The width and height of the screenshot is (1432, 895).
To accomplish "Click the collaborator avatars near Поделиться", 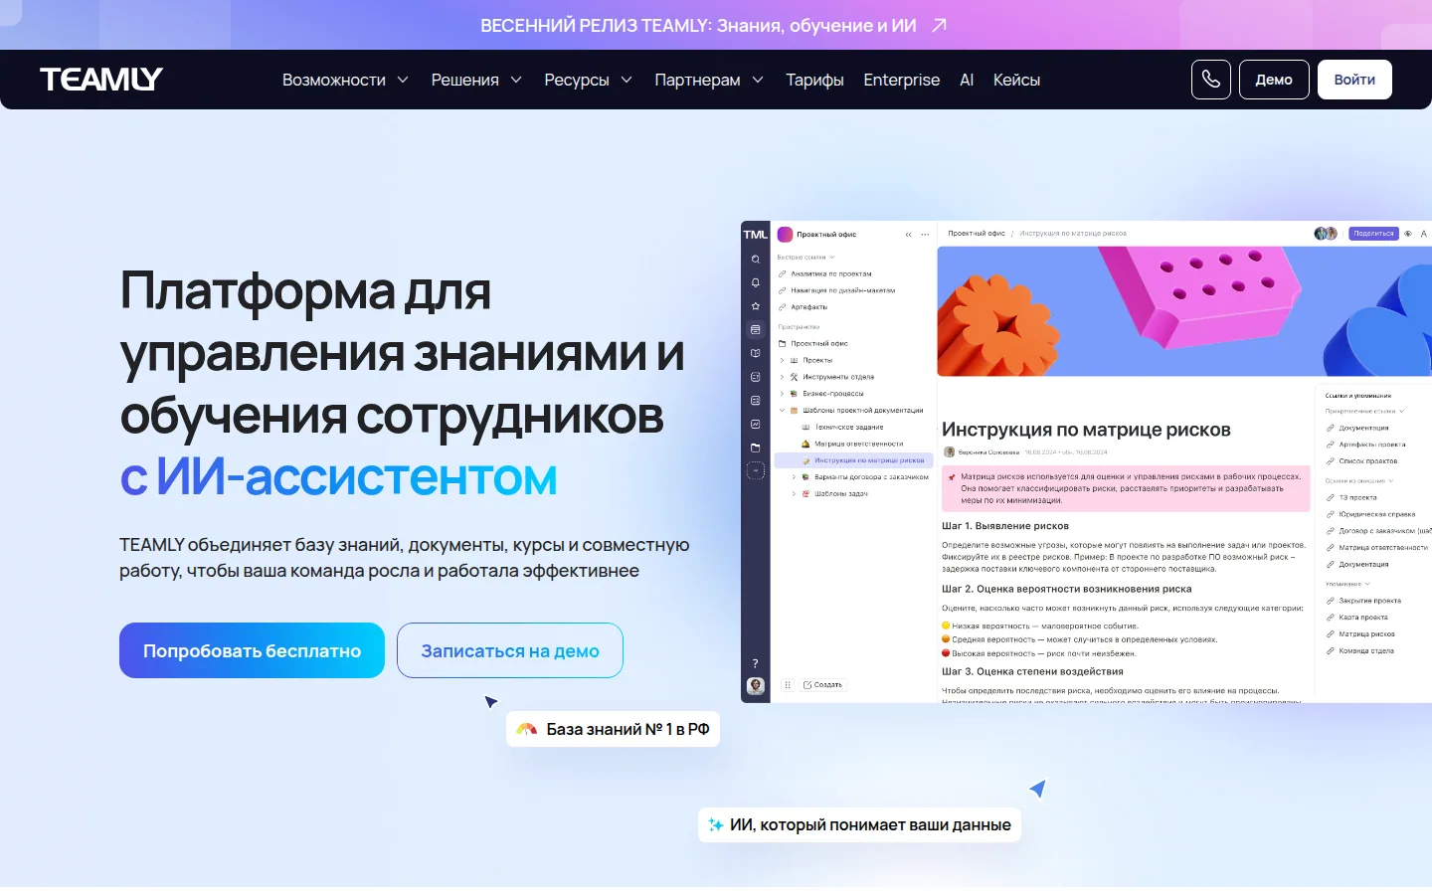I will click(1326, 234).
